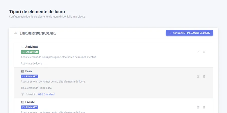Click the subtitle starting with Configurează tipurile

(47, 17)
